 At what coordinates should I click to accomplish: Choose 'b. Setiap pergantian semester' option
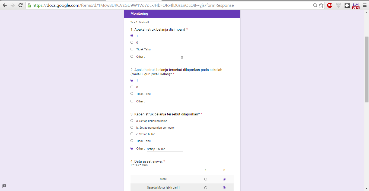point(132,127)
